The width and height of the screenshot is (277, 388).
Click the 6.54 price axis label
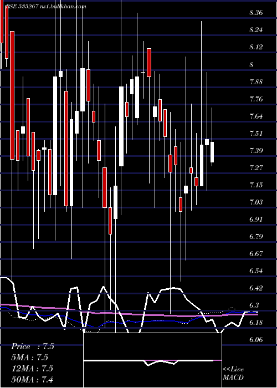[256, 271]
